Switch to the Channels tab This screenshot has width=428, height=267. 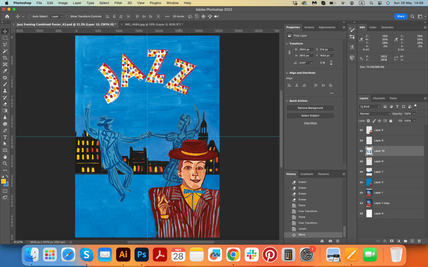(x=379, y=98)
